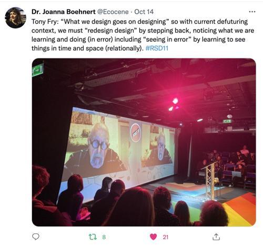Click the circular RSD logo on screen
This screenshot has width=263, height=246.
(x=136, y=132)
